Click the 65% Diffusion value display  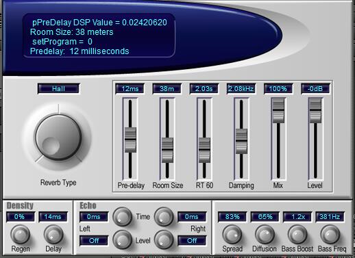pyautogui.click(x=265, y=217)
